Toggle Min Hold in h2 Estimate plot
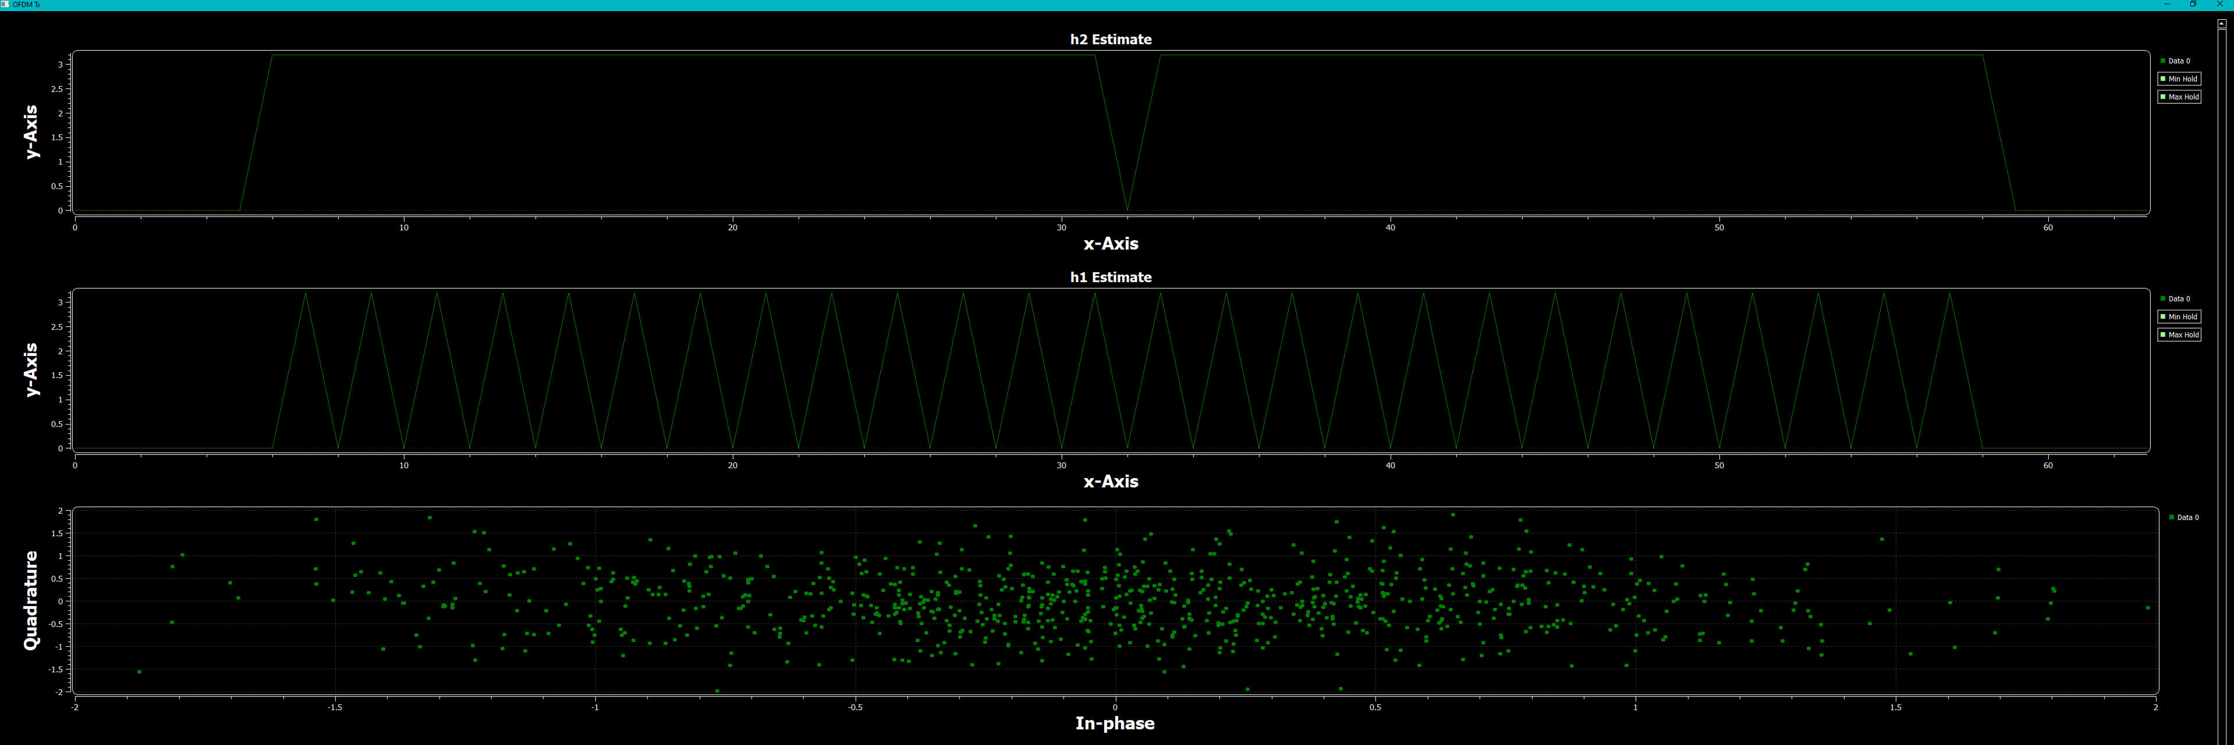This screenshot has height=745, width=2234. [x=2179, y=79]
